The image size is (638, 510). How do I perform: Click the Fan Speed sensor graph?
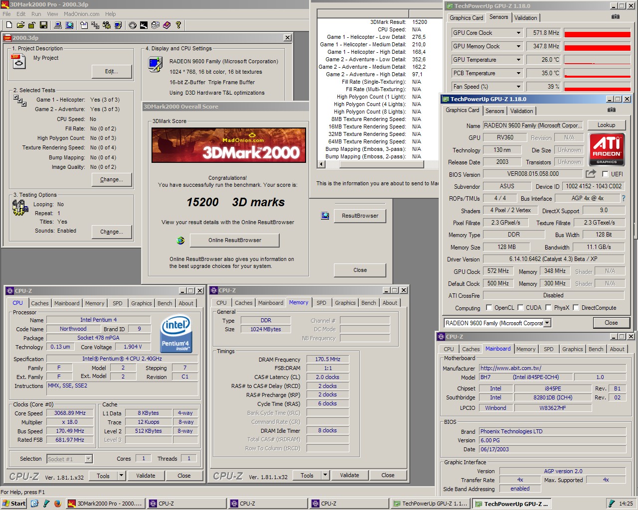[597, 87]
